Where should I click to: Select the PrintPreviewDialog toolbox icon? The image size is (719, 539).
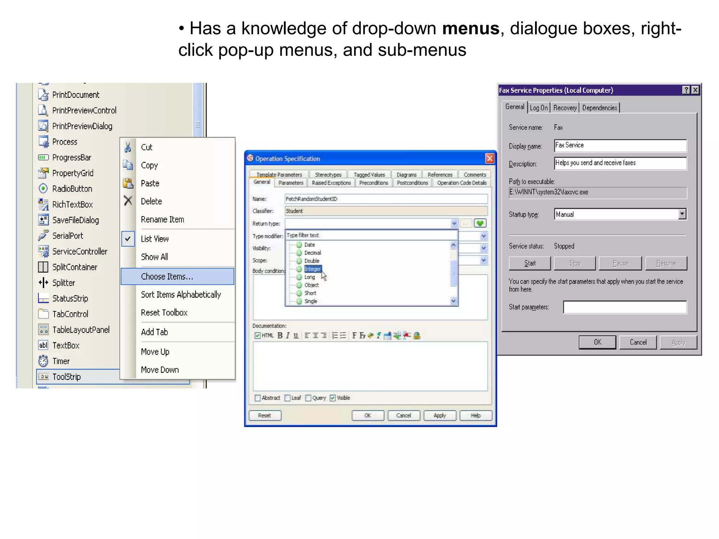pos(43,126)
